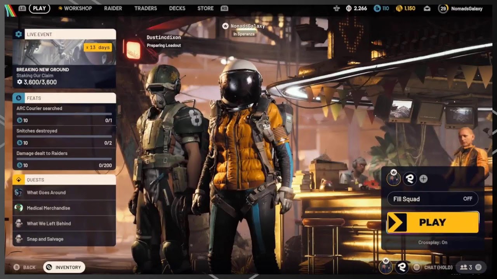Open the DECKS tab

point(177,8)
